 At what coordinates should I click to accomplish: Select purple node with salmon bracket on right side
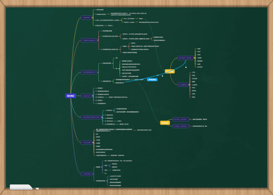(x=183, y=85)
